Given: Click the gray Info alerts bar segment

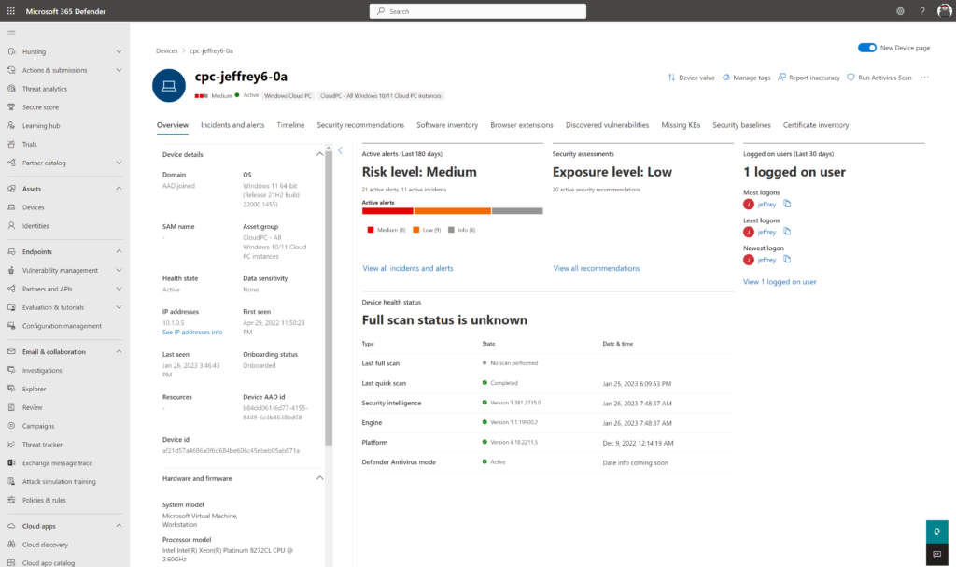Looking at the screenshot, I should point(517,210).
